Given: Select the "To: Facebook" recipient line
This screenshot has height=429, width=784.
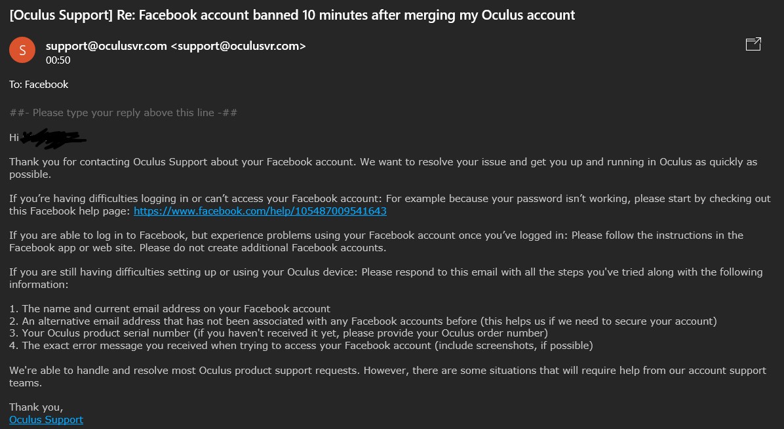Looking at the screenshot, I should pos(39,85).
